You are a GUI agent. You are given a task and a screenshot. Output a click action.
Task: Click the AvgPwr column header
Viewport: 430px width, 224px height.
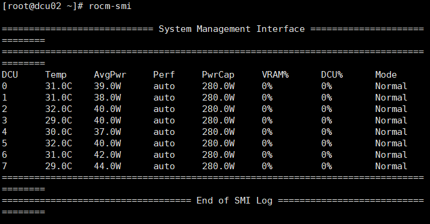(x=110, y=75)
